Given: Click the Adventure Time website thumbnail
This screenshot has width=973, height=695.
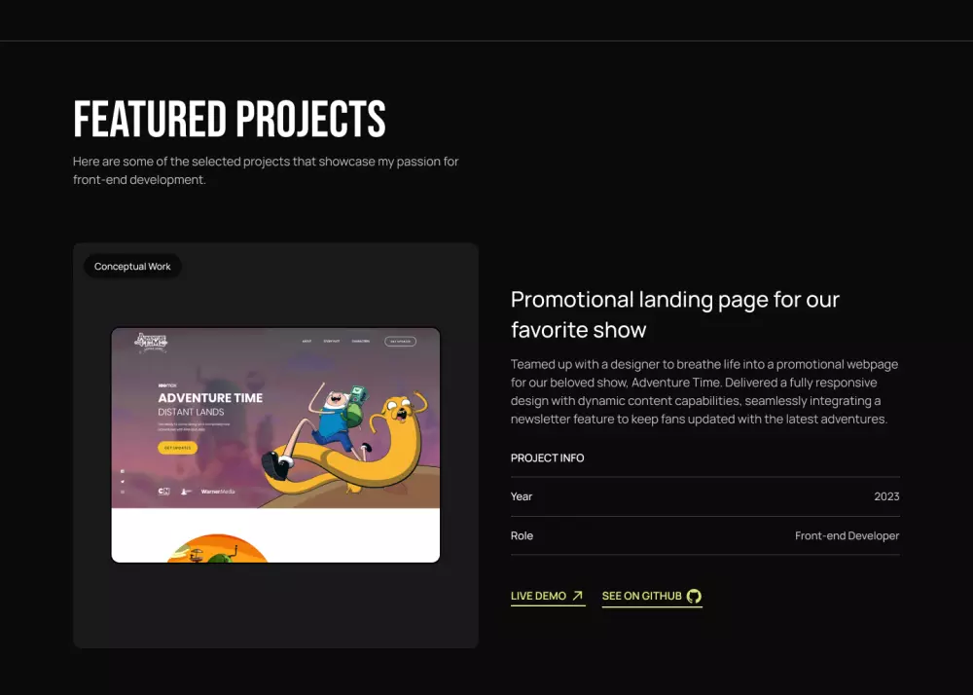Looking at the screenshot, I should coord(275,443).
